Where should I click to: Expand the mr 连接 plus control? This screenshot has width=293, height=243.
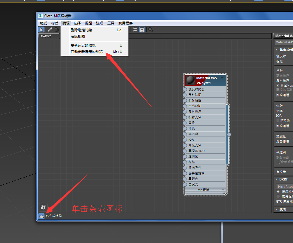[223, 190]
